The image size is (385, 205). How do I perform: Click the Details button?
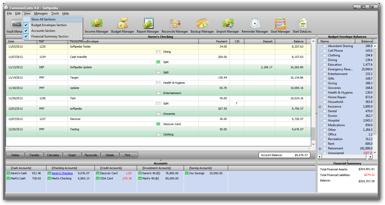pos(110,155)
